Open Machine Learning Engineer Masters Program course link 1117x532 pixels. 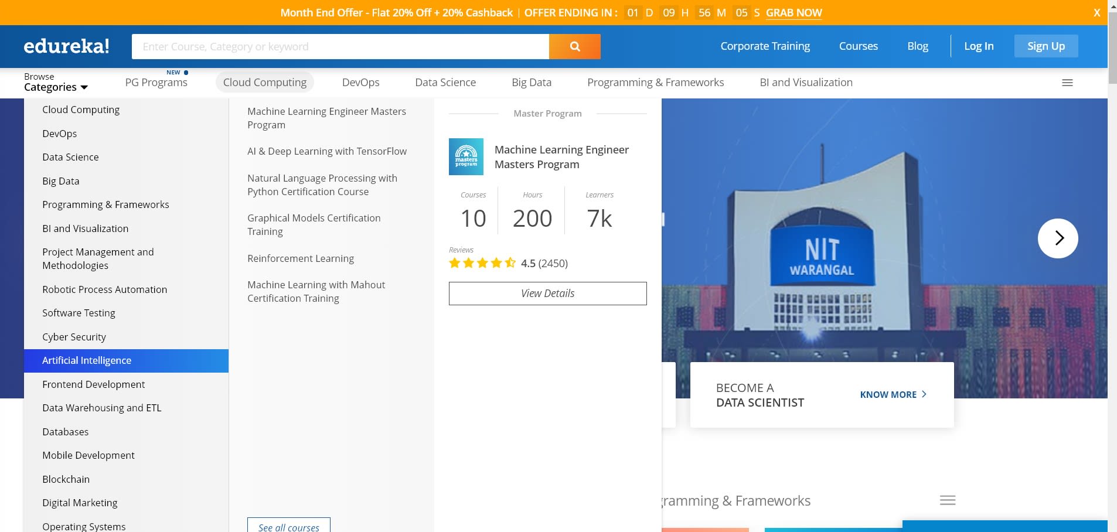[326, 118]
